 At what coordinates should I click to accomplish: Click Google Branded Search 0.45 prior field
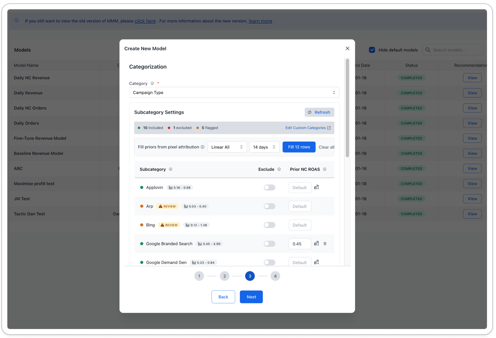300,244
